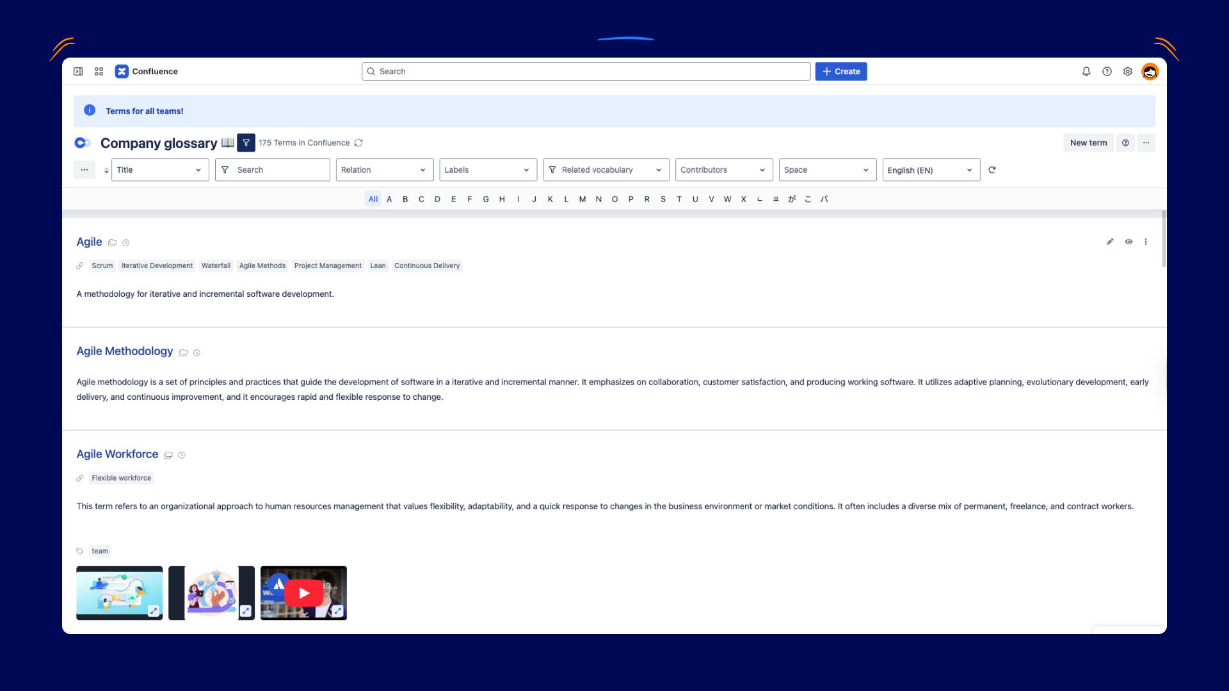Select letter M in alphabet index
Viewport: 1229px width, 691px height.
(582, 199)
